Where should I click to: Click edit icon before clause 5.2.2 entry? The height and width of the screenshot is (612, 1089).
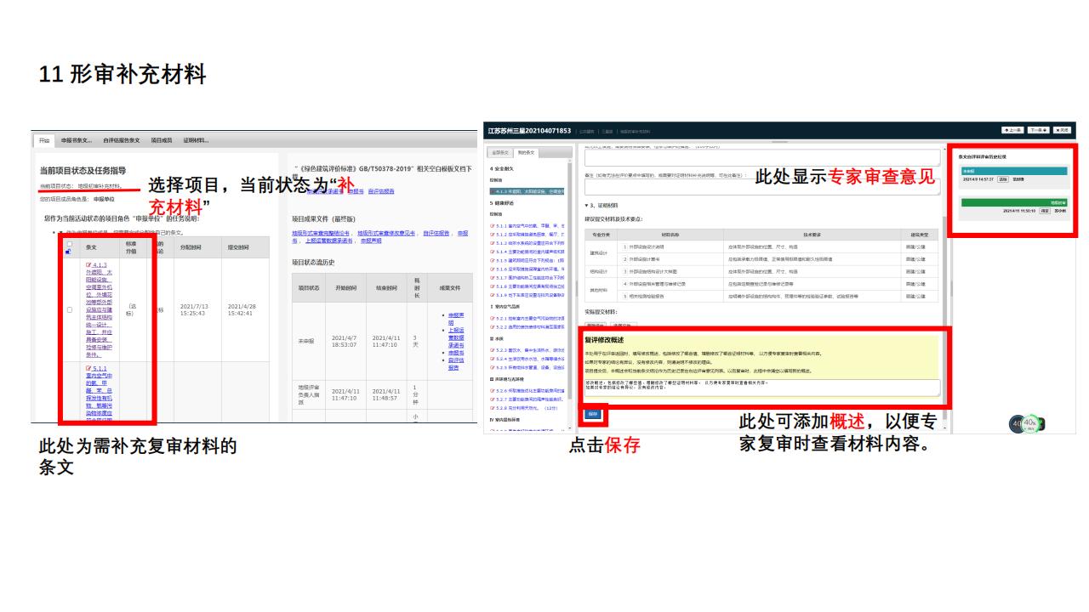coord(493,327)
